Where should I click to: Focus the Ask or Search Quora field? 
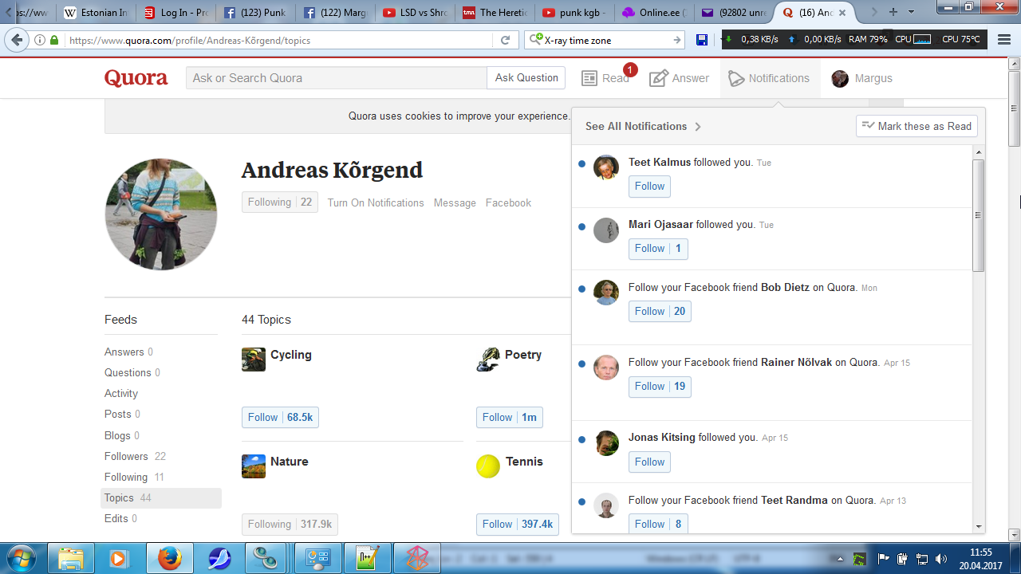337,78
